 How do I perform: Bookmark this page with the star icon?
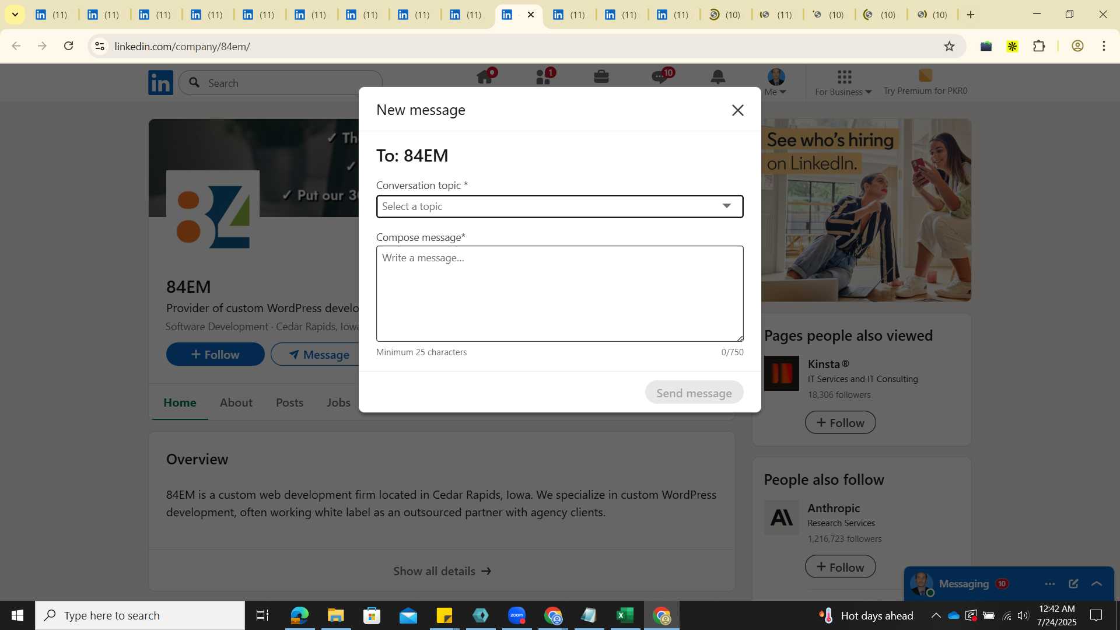[x=949, y=46]
